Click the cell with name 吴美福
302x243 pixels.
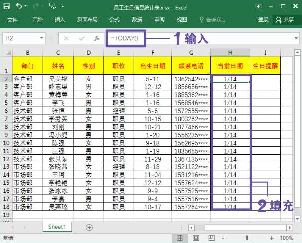tap(58, 79)
